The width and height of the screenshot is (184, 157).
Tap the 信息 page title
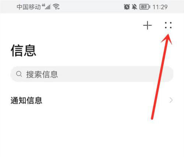tap(24, 50)
